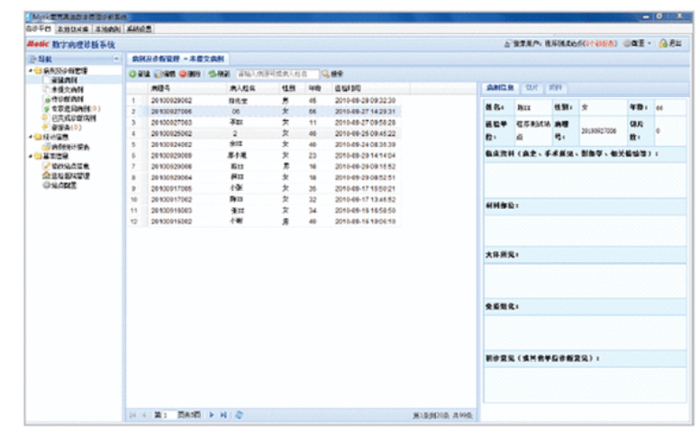Click the logged-in user icon at top right

click(x=507, y=43)
